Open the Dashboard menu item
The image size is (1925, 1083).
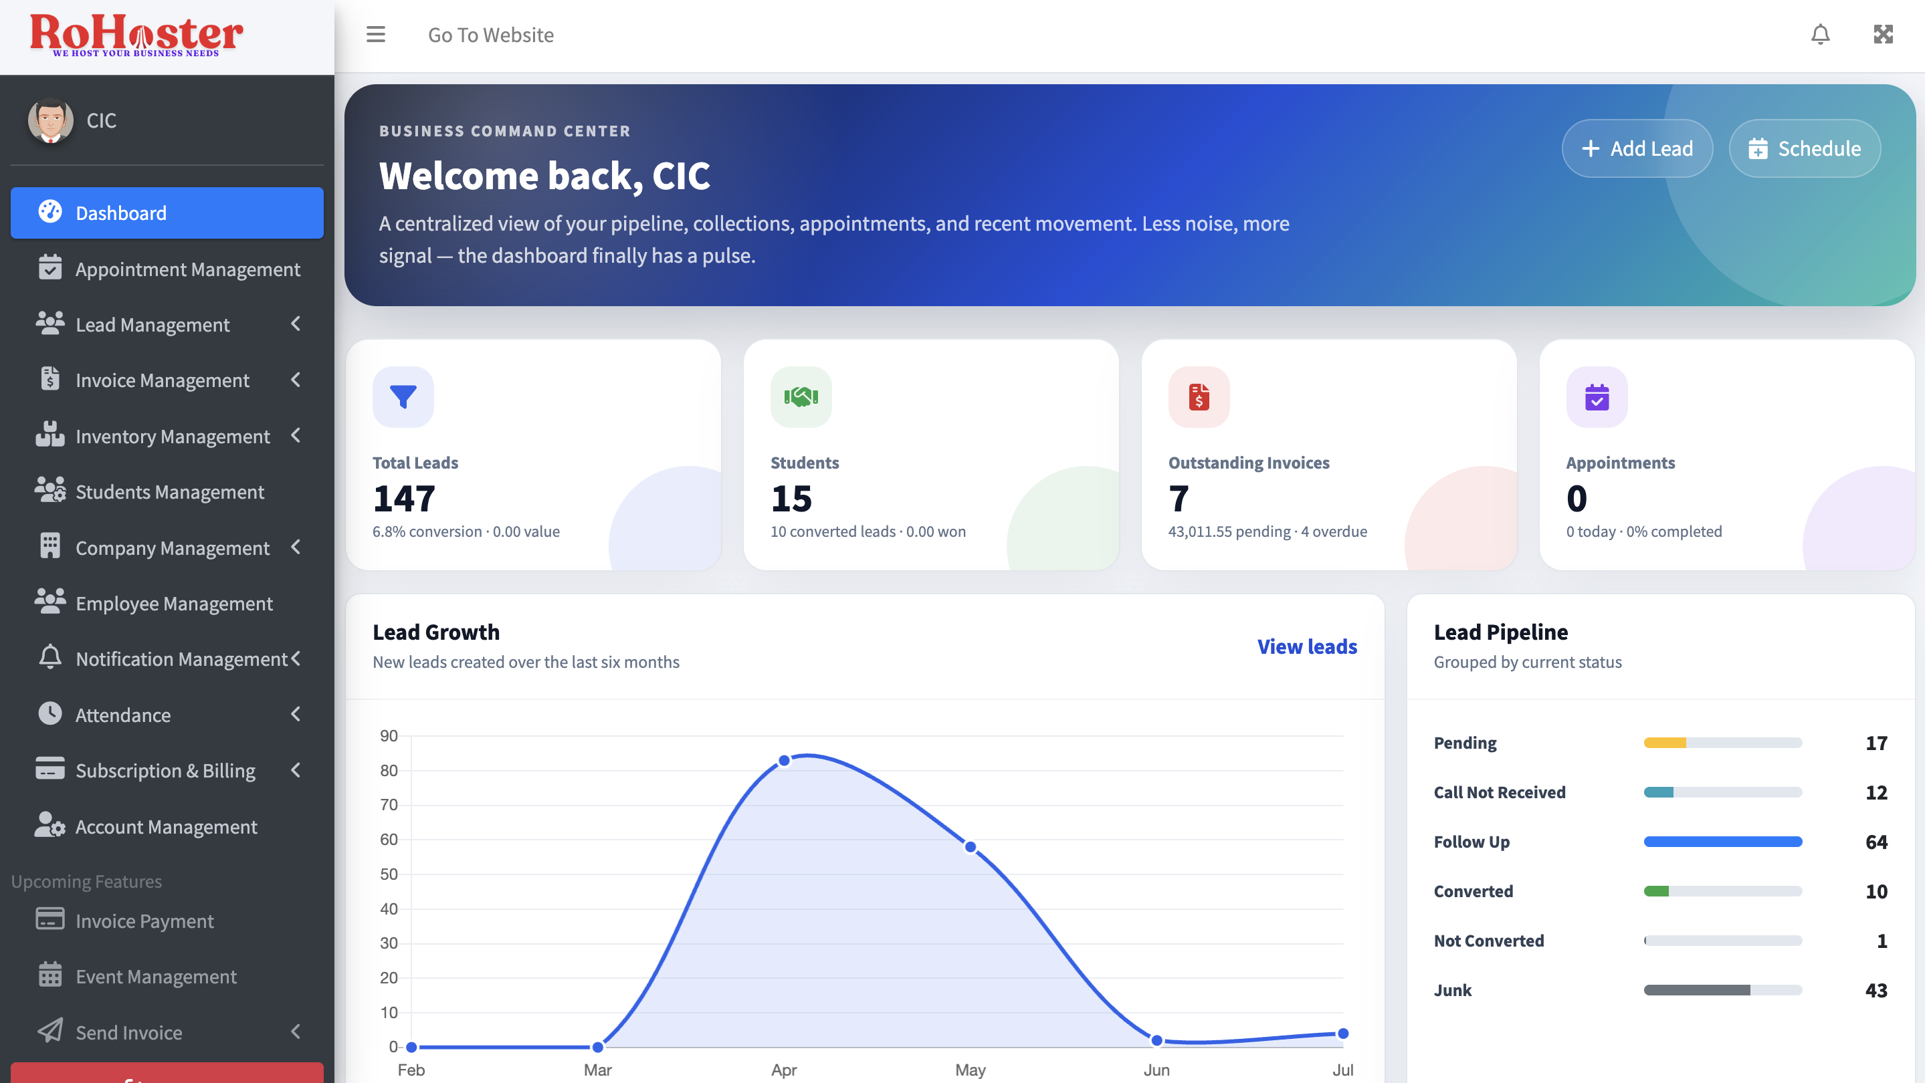(167, 213)
